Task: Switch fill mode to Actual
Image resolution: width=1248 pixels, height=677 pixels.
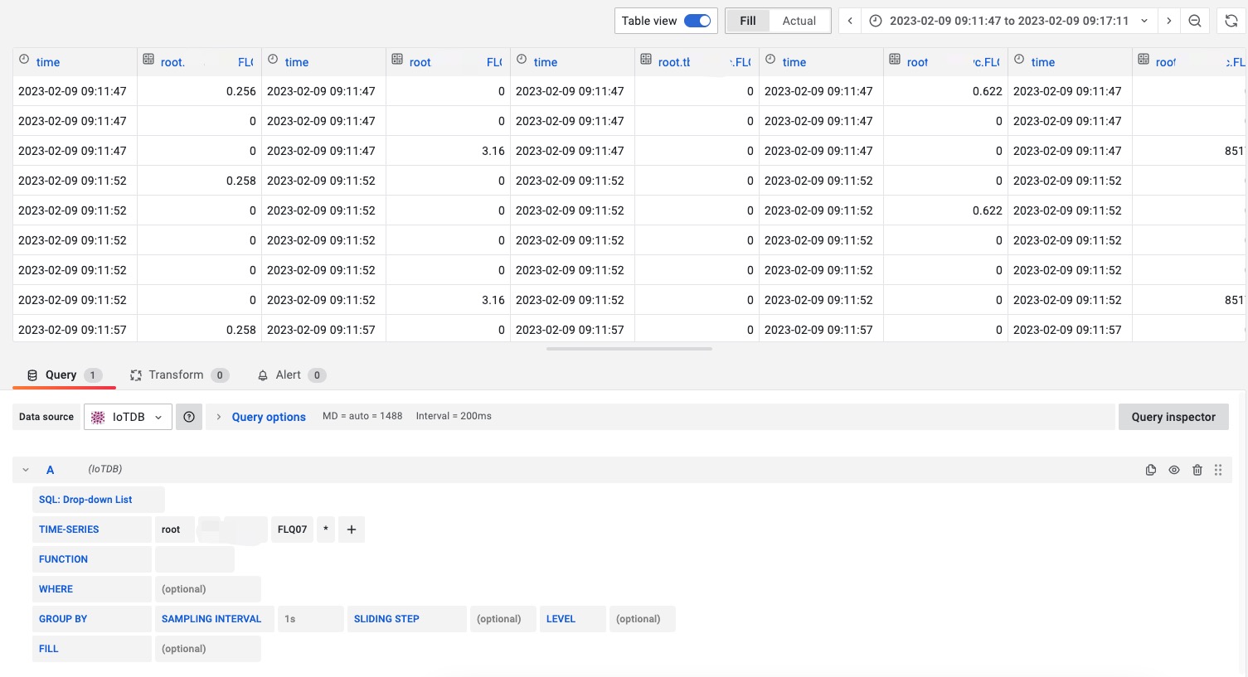Action: point(799,21)
